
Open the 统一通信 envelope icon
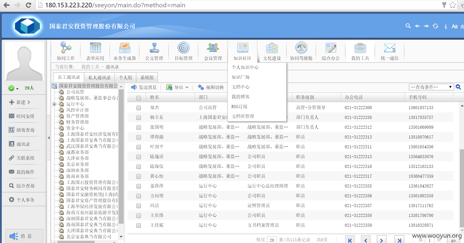point(390,48)
